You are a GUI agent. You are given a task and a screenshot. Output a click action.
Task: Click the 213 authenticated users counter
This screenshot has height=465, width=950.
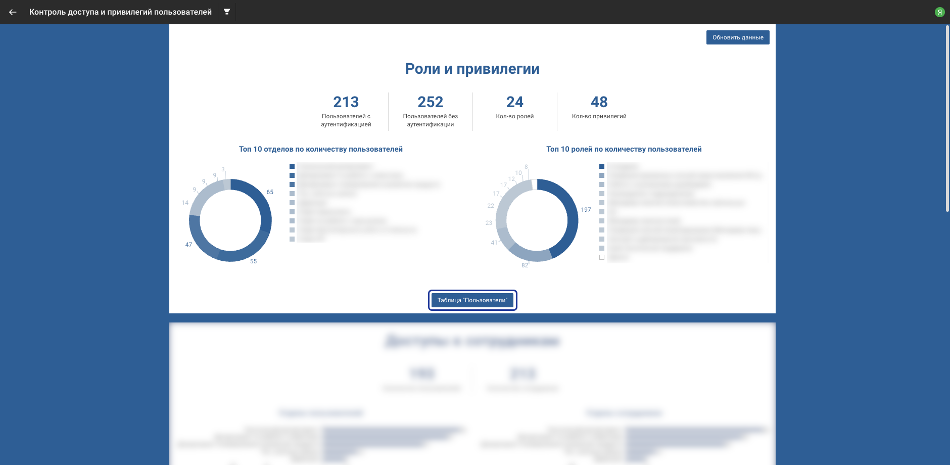pyautogui.click(x=346, y=102)
